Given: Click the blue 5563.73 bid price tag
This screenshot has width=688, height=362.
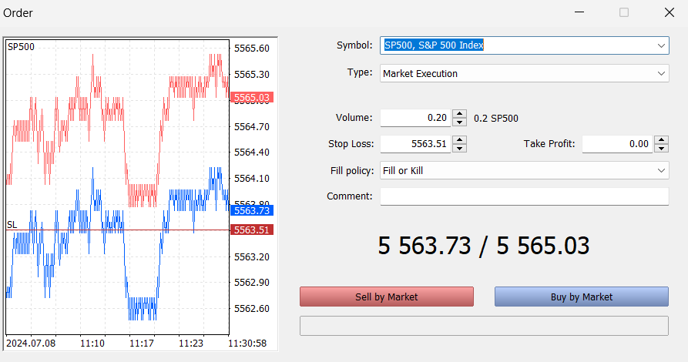Looking at the screenshot, I should click(253, 210).
